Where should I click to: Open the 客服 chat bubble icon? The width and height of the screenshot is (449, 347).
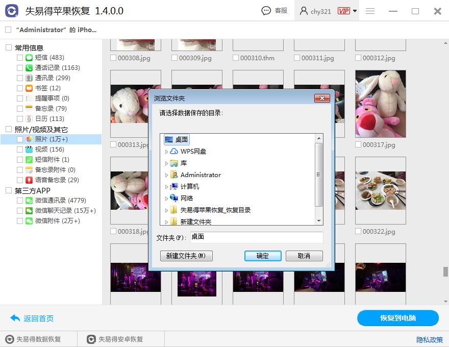tap(266, 11)
